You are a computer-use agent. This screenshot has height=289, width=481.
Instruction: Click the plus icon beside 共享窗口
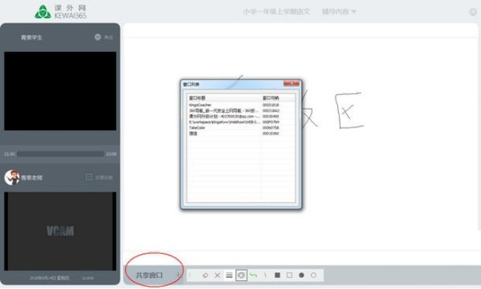[178, 275]
